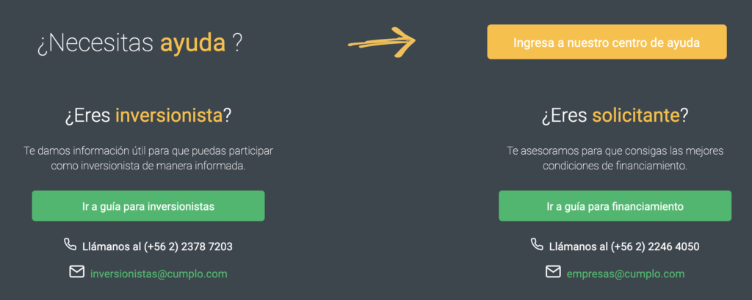This screenshot has width=752, height=300.
Task: Open the empresas@cumplo.com email link
Action: (x=625, y=274)
